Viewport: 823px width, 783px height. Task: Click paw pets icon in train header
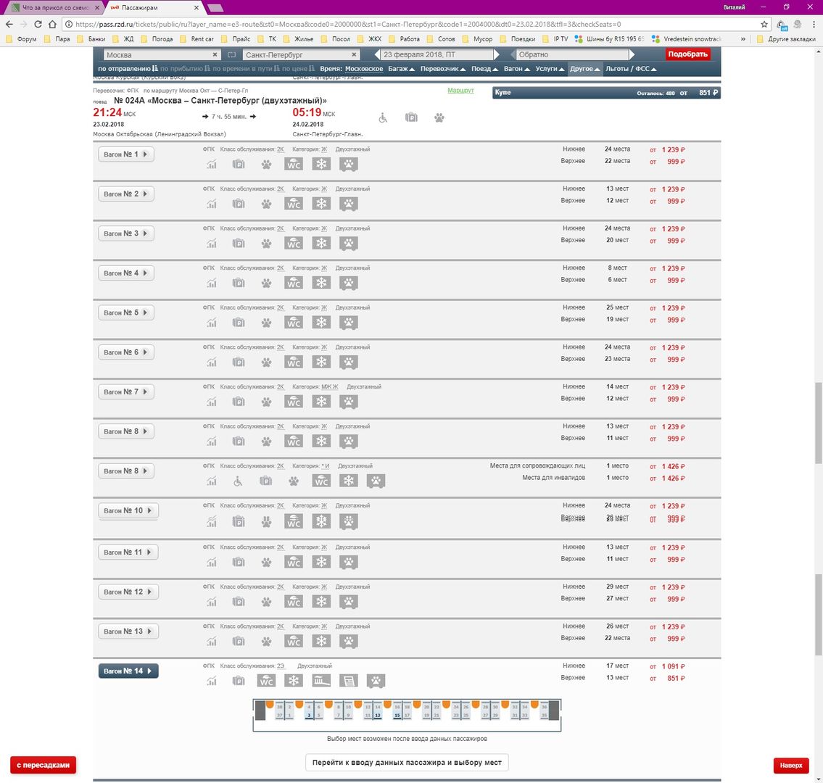coord(439,117)
